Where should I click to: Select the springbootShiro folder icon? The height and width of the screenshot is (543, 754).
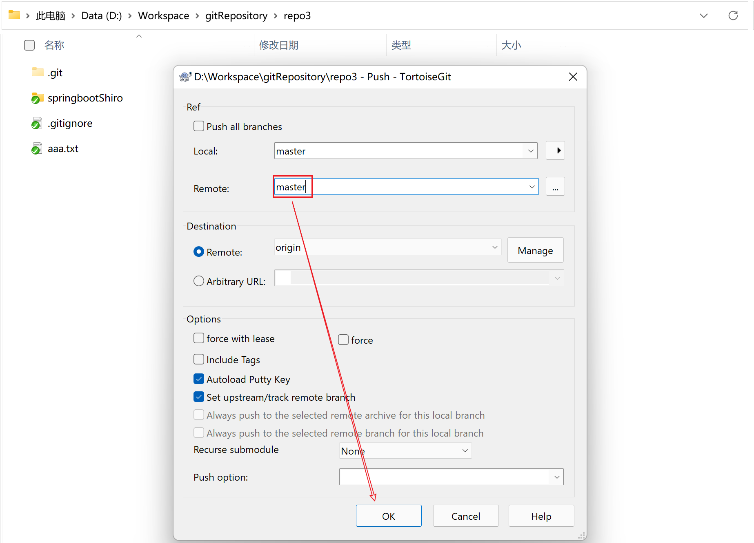[38, 98]
